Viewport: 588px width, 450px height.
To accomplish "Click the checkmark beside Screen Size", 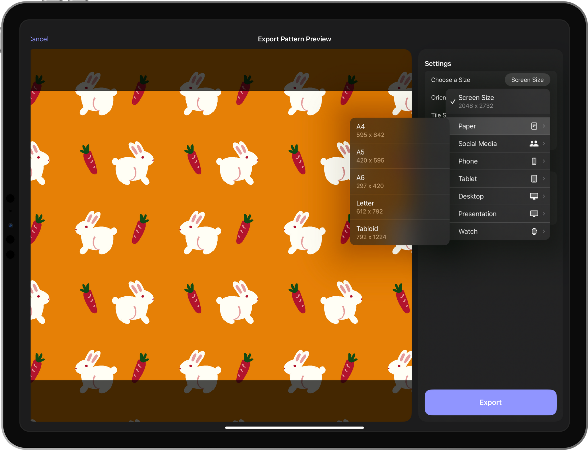I will click(x=453, y=102).
